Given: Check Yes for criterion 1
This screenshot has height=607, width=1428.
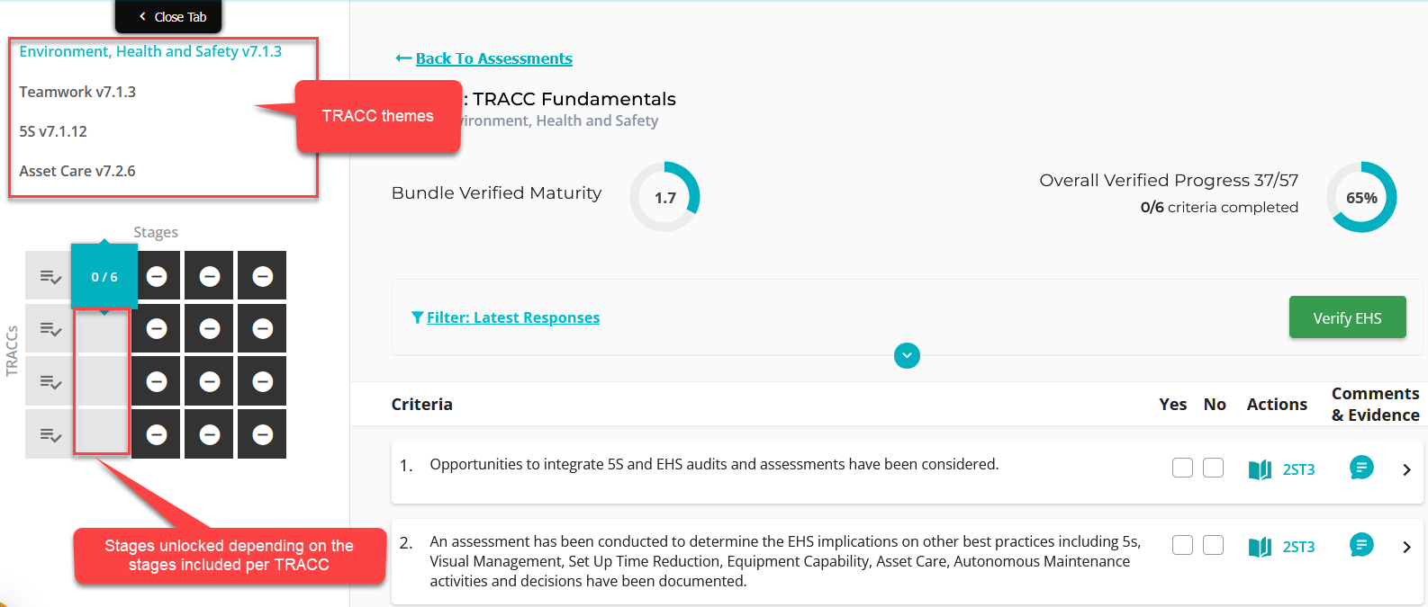Looking at the screenshot, I should (x=1182, y=468).
